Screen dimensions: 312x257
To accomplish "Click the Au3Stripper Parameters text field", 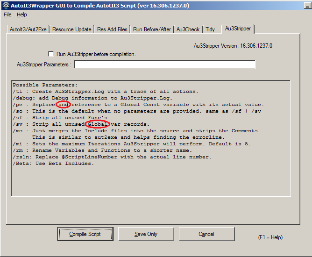I will [164, 64].
